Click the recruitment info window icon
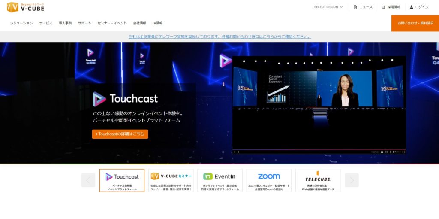Screen dimensions: 439x219 383,7
